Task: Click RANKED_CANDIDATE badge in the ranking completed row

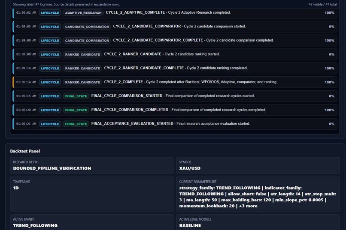Action: (82, 68)
